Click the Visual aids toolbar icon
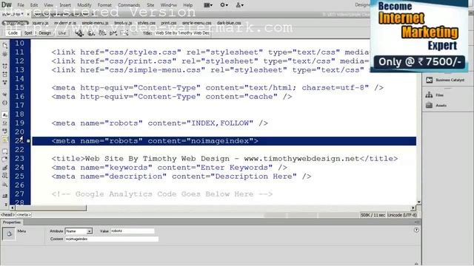474x266 pixels. point(124,33)
